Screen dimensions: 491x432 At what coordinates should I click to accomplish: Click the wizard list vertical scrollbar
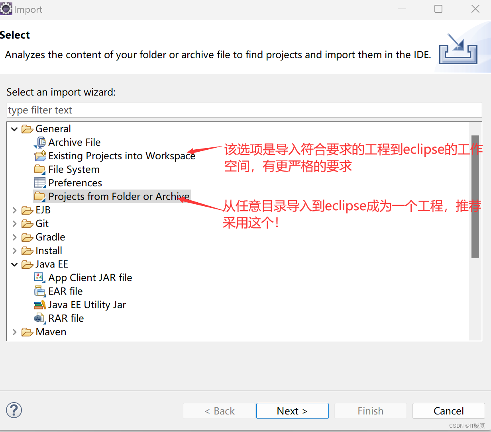click(x=475, y=197)
